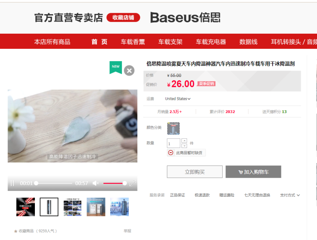
Task: Open 本店所有商品 all products menu
Action: pos(52,42)
